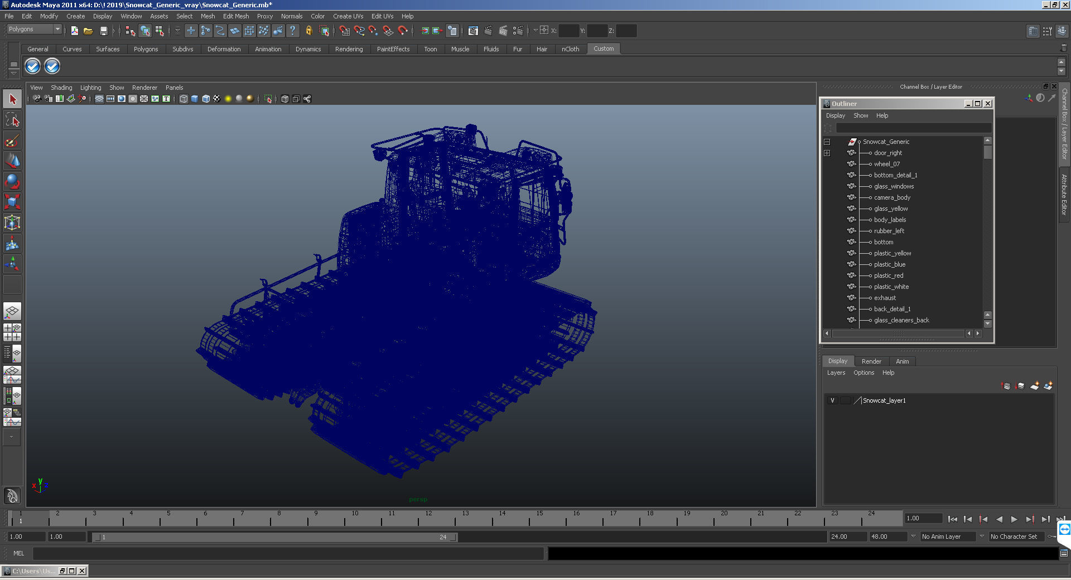Toggle viewport grid display icon
1071x580 pixels.
pos(99,99)
